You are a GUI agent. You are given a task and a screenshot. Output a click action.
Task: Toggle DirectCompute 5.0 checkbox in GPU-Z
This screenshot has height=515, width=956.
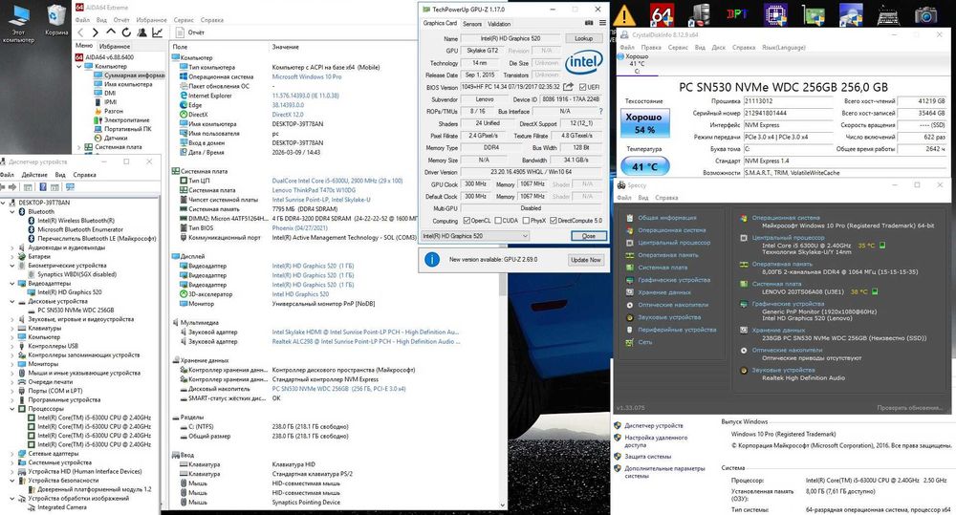pos(554,221)
